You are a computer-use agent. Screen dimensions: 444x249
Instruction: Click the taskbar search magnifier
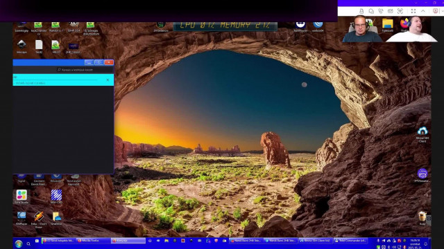pos(28,244)
